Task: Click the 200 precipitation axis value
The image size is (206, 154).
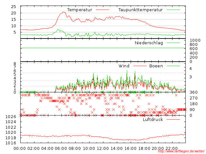Action: click(x=194, y=57)
